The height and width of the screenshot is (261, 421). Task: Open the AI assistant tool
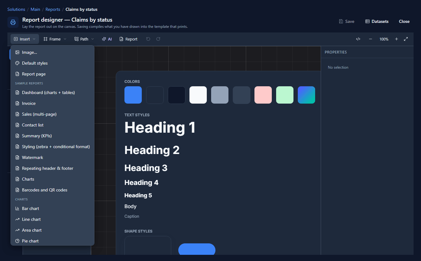pos(107,39)
